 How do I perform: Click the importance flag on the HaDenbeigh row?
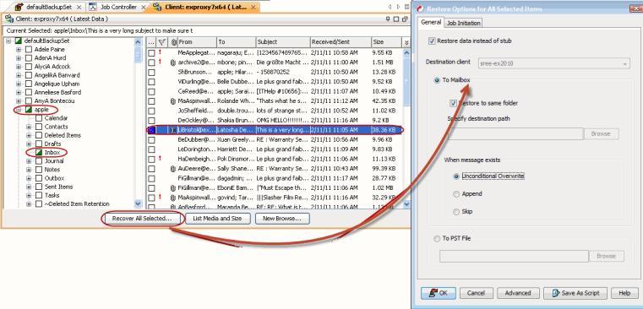(160, 158)
